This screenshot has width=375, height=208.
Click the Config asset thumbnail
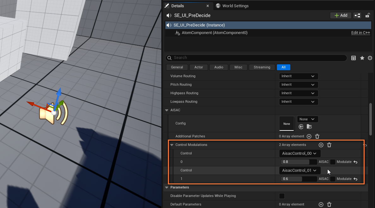(x=287, y=124)
